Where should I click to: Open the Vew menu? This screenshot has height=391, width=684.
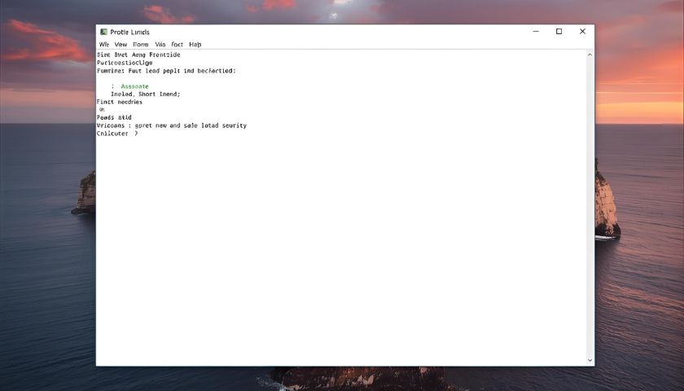(121, 45)
